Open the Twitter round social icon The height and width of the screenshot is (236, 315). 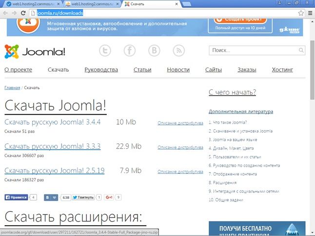point(106,51)
